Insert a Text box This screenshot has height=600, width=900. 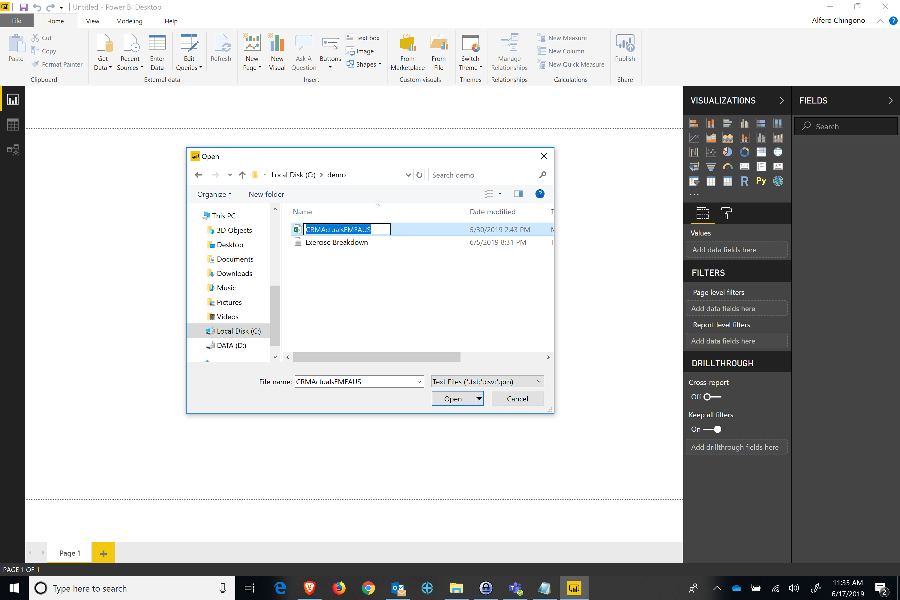[x=363, y=37]
